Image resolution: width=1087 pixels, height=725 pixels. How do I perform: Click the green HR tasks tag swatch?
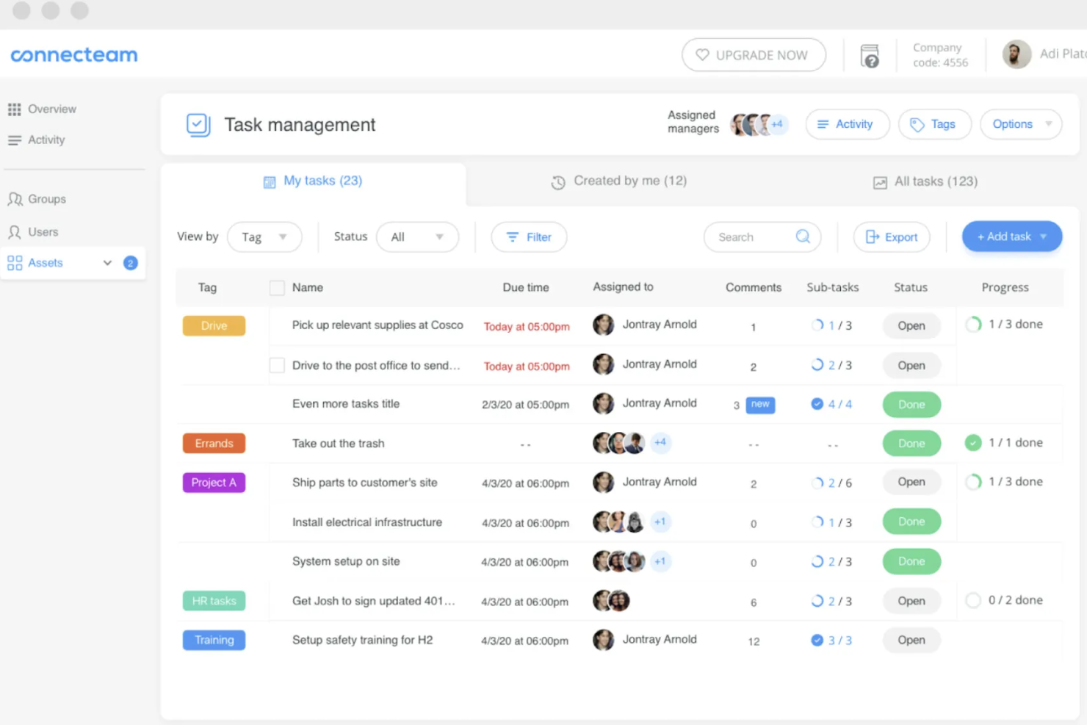coord(214,601)
